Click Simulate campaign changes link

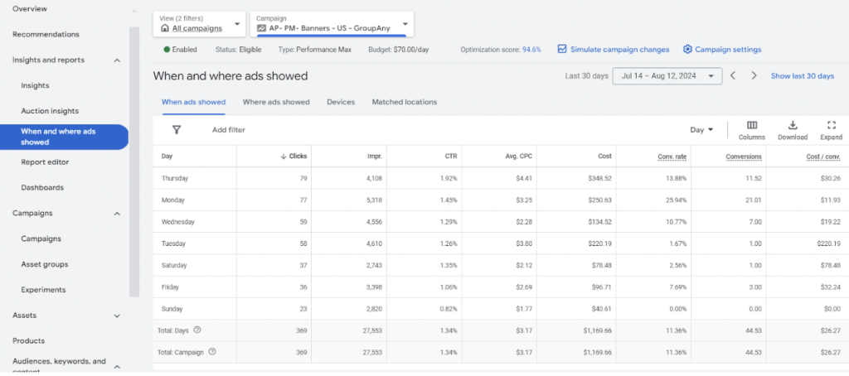(x=613, y=50)
